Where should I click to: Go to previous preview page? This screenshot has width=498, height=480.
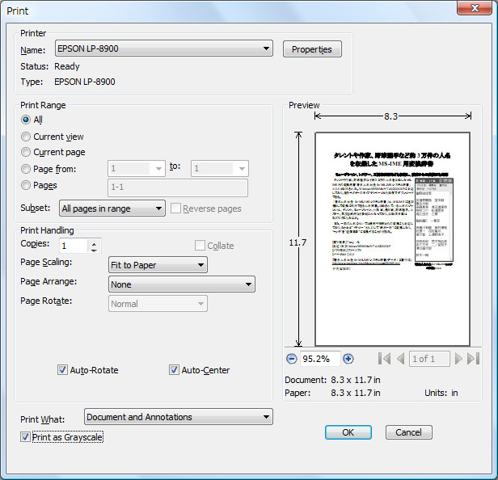point(400,359)
